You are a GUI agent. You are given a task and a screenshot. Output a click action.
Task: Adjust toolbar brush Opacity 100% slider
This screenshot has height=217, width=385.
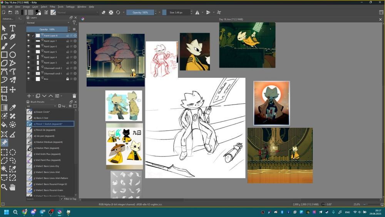[140, 12]
